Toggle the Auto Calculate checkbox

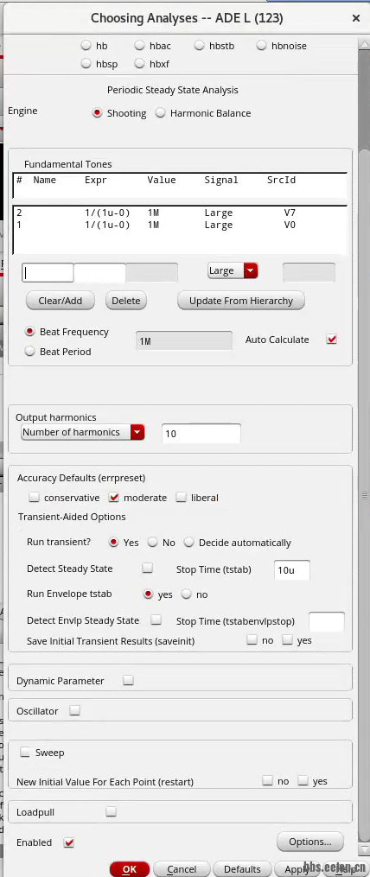(331, 340)
